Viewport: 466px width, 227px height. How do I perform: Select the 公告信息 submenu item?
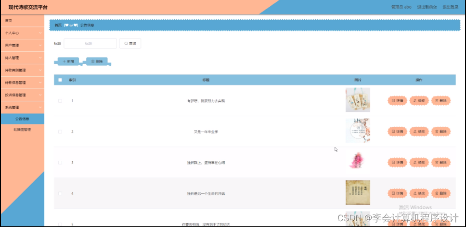(x=22, y=119)
